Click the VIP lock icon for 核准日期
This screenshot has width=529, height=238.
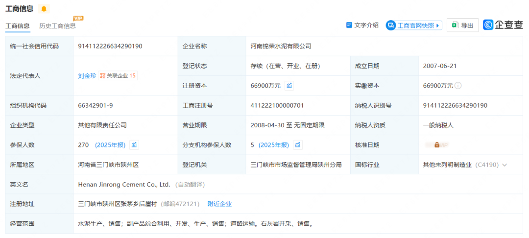pos(436,145)
